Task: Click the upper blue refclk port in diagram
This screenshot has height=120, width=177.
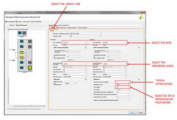Action: (x=14, y=50)
